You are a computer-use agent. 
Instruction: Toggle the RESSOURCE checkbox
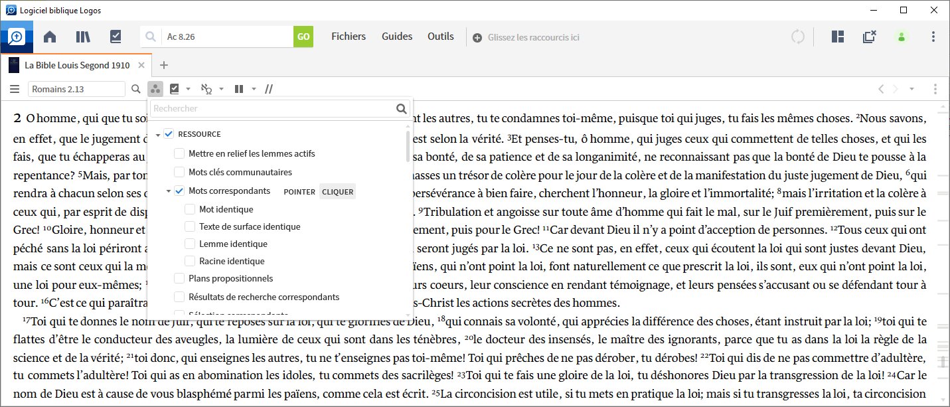tap(169, 134)
